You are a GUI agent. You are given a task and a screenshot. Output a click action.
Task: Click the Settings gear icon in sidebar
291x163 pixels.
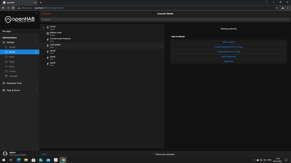click(x=4, y=42)
